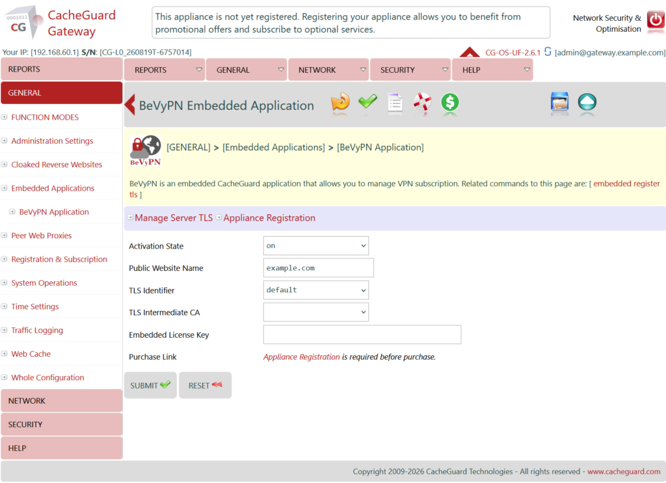
Task: Select REPORTS in the left sidebar
Action: pyautogui.click(x=62, y=69)
